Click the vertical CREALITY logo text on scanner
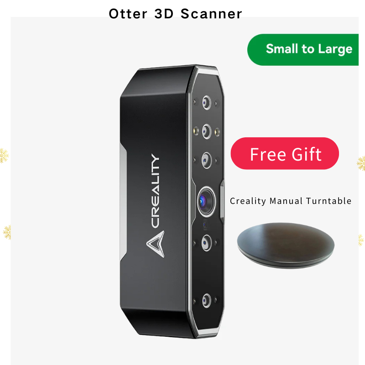The height and width of the screenshot is (365, 365). [156, 191]
